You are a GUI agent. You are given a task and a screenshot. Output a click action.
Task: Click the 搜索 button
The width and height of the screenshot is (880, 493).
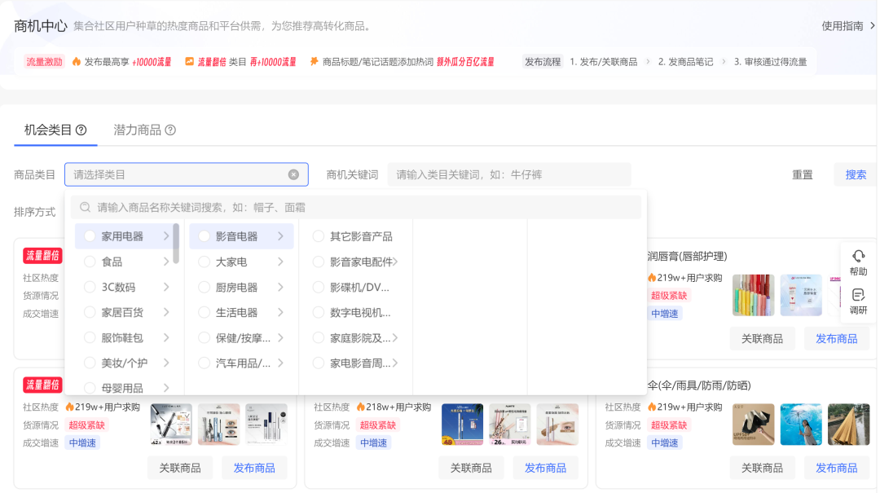point(856,174)
